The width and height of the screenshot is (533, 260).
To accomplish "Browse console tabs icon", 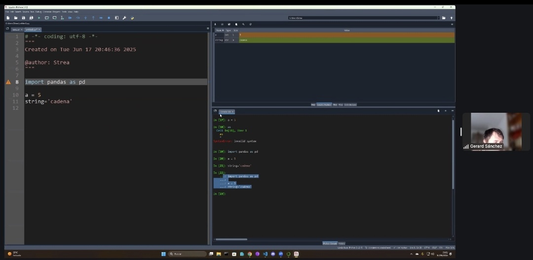I will 215,111.
